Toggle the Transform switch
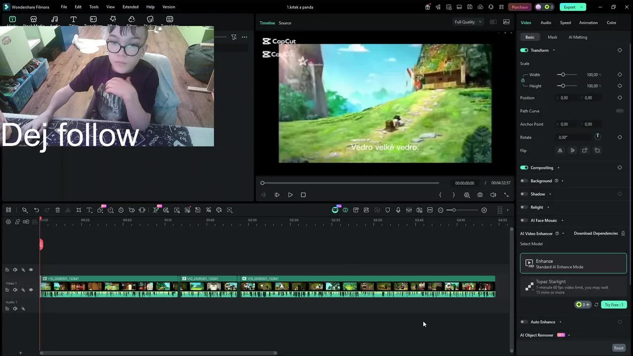The width and height of the screenshot is (633, 356). point(524,50)
